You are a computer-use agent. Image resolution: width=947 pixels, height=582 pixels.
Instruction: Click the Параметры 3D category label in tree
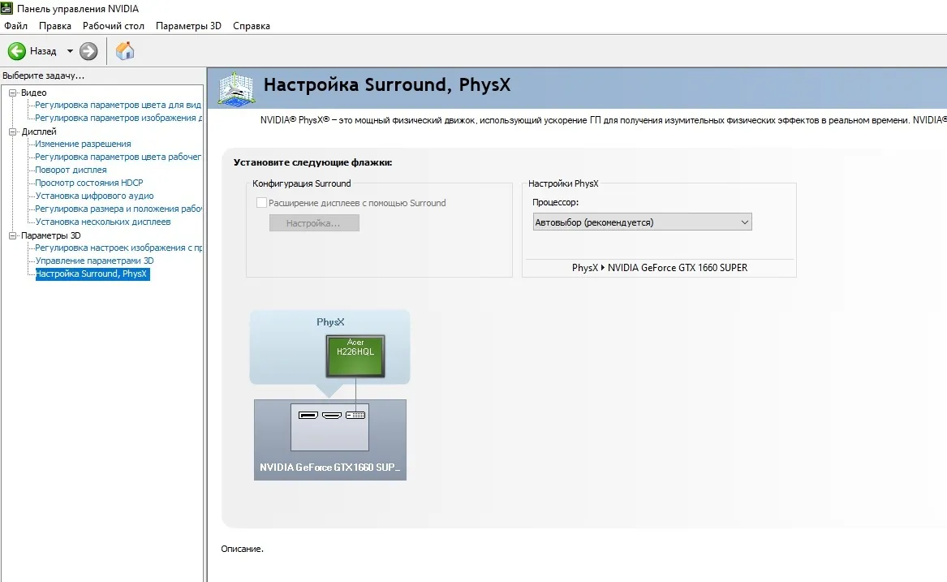click(x=51, y=235)
